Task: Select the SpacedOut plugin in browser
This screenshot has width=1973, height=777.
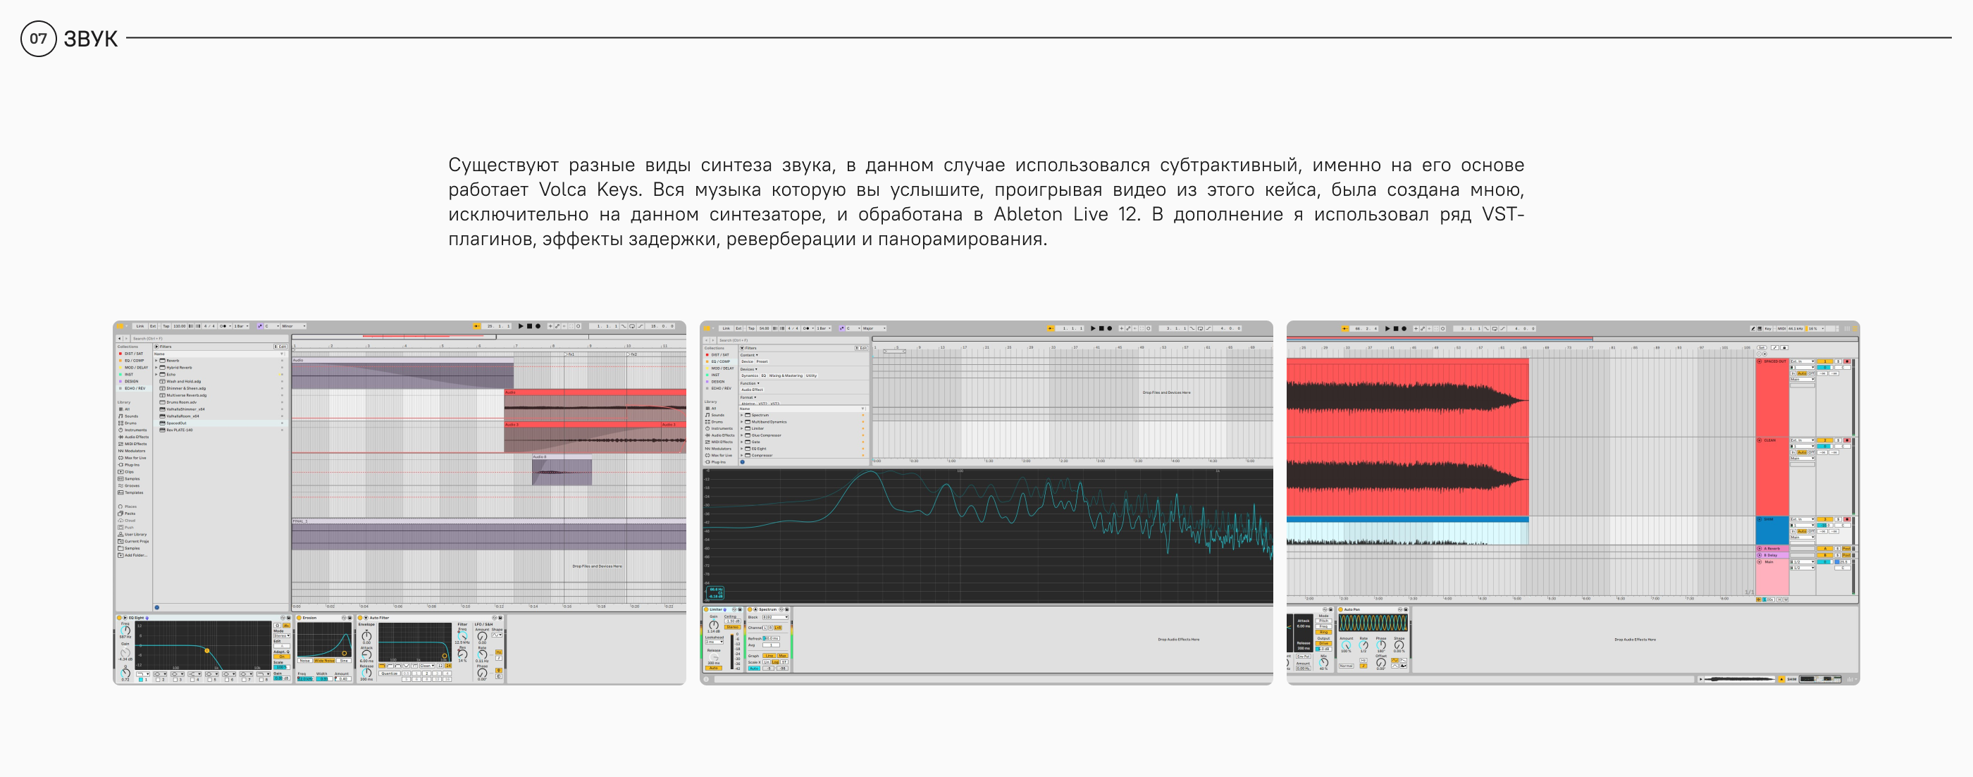Action: (x=176, y=423)
